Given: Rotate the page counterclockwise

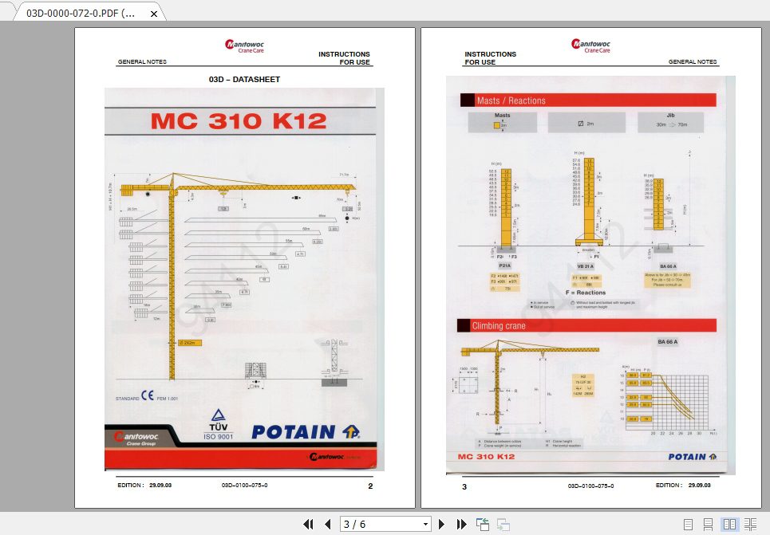Looking at the screenshot, I should (x=482, y=524).
